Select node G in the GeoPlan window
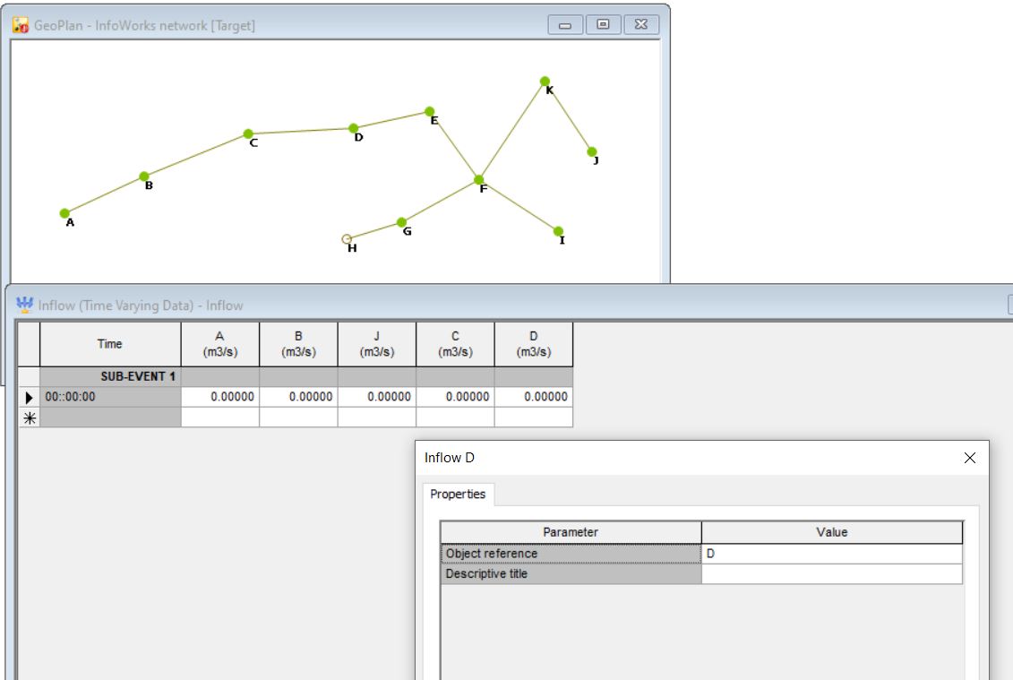The image size is (1013, 680). [401, 219]
